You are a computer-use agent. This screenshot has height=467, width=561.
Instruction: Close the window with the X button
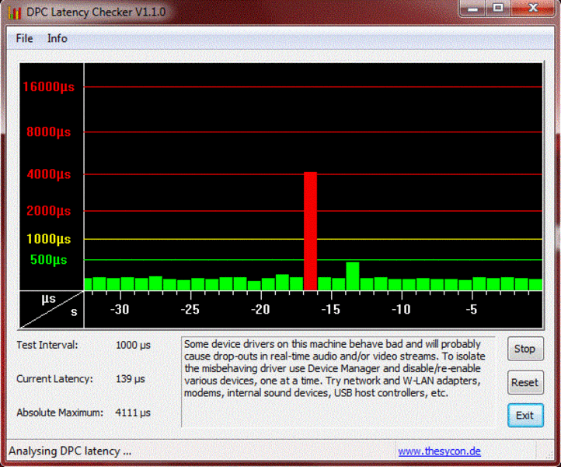tap(533, 9)
